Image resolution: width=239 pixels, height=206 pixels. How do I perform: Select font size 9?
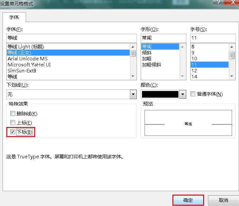[210, 52]
